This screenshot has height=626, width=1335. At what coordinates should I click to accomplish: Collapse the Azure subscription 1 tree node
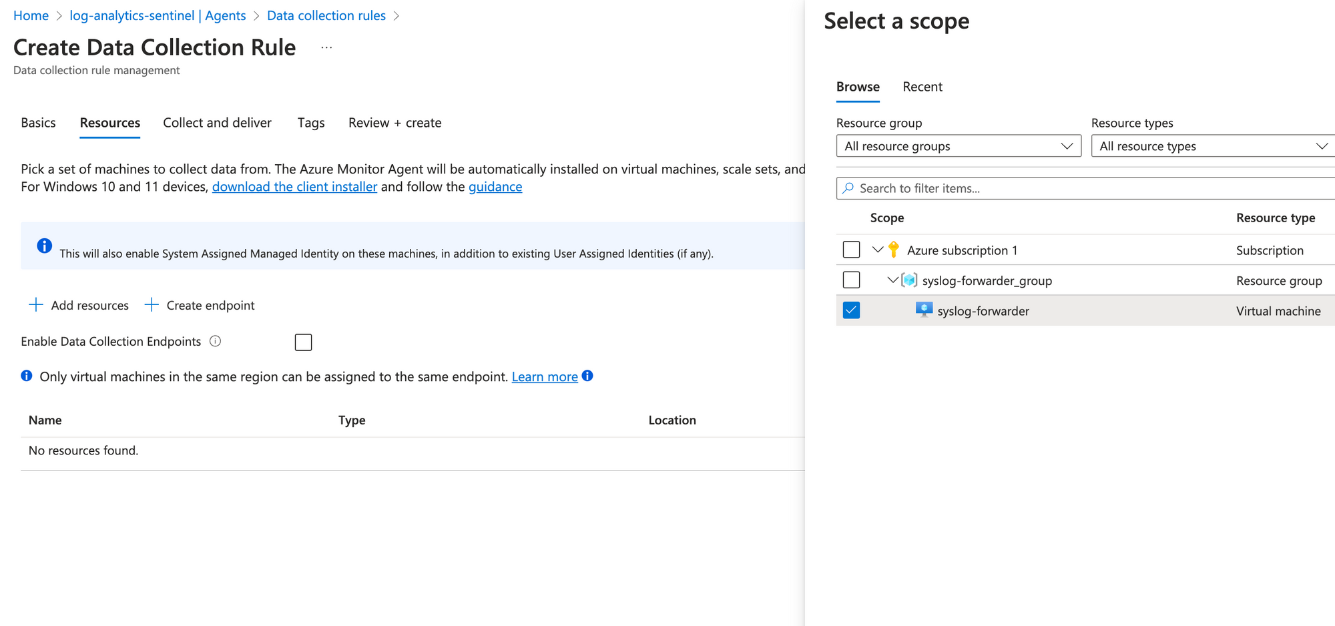[878, 250]
